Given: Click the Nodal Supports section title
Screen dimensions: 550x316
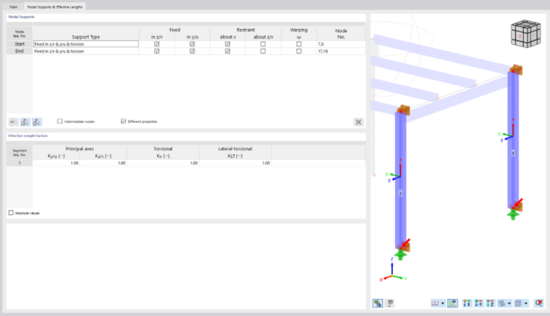Looking at the screenshot, I should [21, 17].
